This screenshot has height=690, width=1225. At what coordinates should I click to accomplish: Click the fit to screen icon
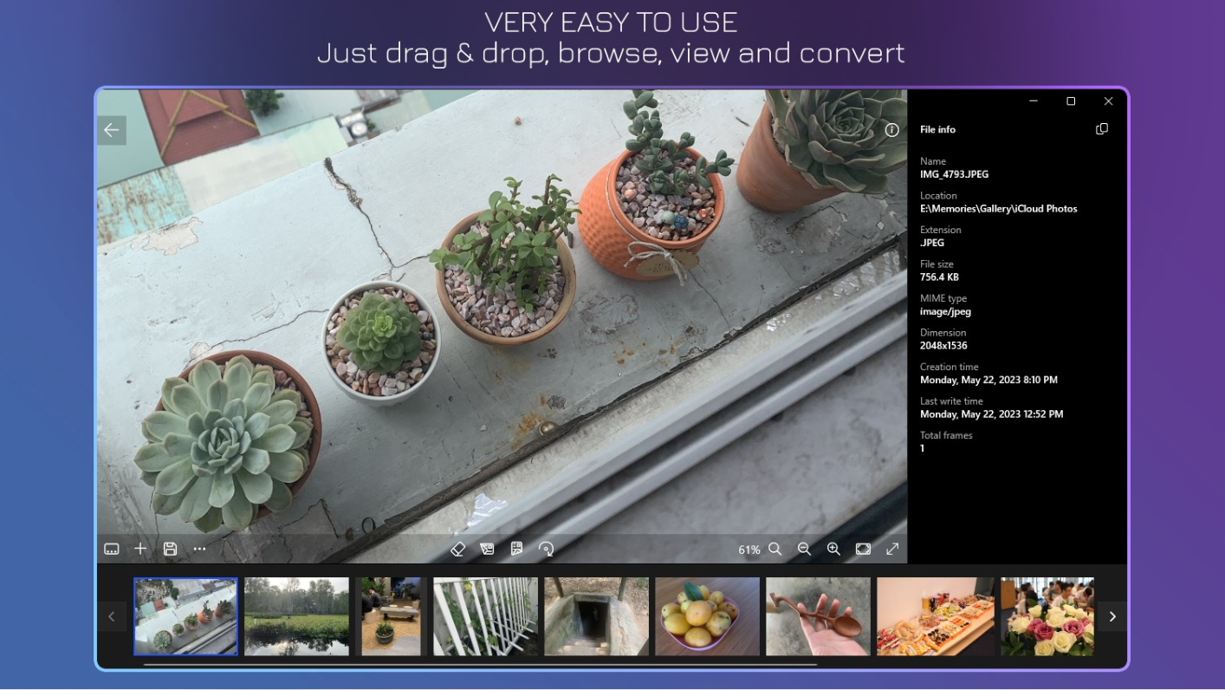[x=863, y=549]
